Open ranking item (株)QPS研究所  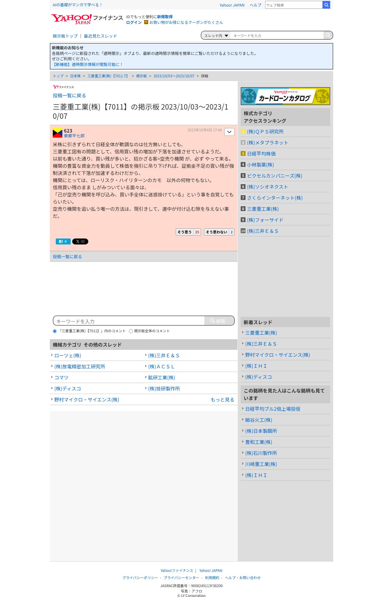(265, 132)
